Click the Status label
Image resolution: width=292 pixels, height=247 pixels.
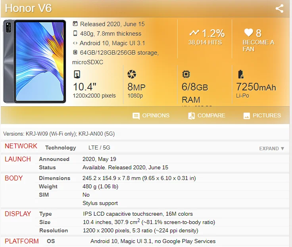[47, 168]
